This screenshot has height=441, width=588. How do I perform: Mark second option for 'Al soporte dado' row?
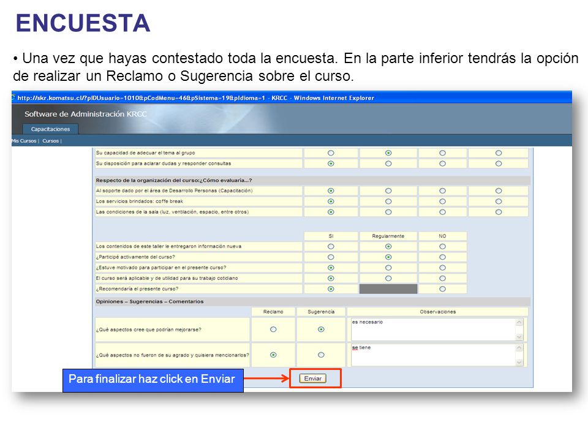click(388, 191)
